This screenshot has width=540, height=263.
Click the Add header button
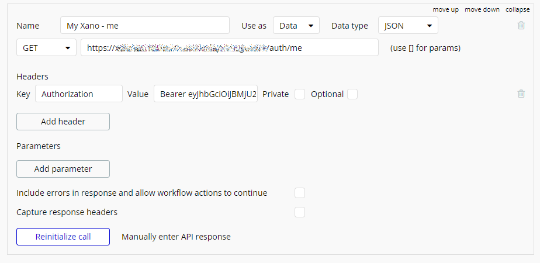click(63, 122)
